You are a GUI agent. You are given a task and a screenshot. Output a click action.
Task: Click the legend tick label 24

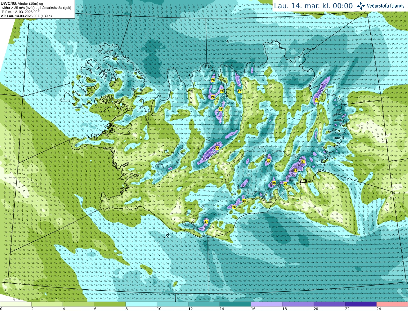click(379, 309)
